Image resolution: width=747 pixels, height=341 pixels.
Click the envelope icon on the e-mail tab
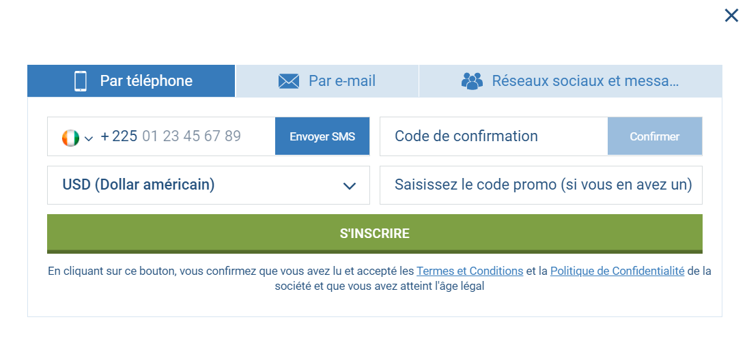[x=289, y=81]
